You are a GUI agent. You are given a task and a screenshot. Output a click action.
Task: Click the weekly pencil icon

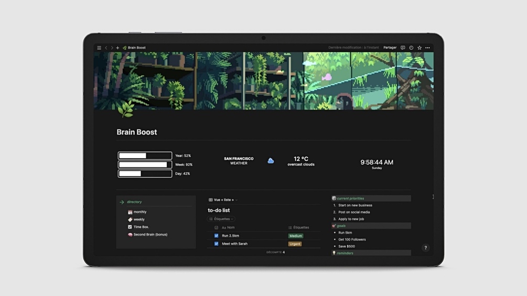(130, 220)
